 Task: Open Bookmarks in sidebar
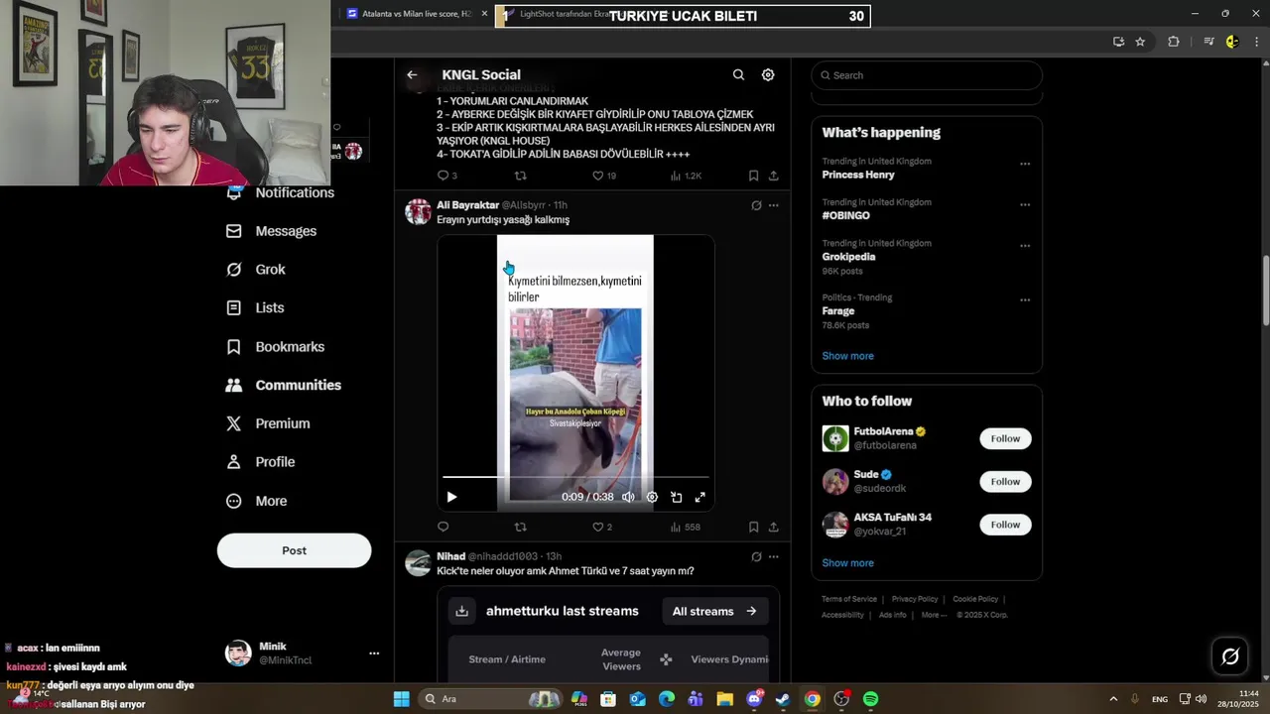276,346
